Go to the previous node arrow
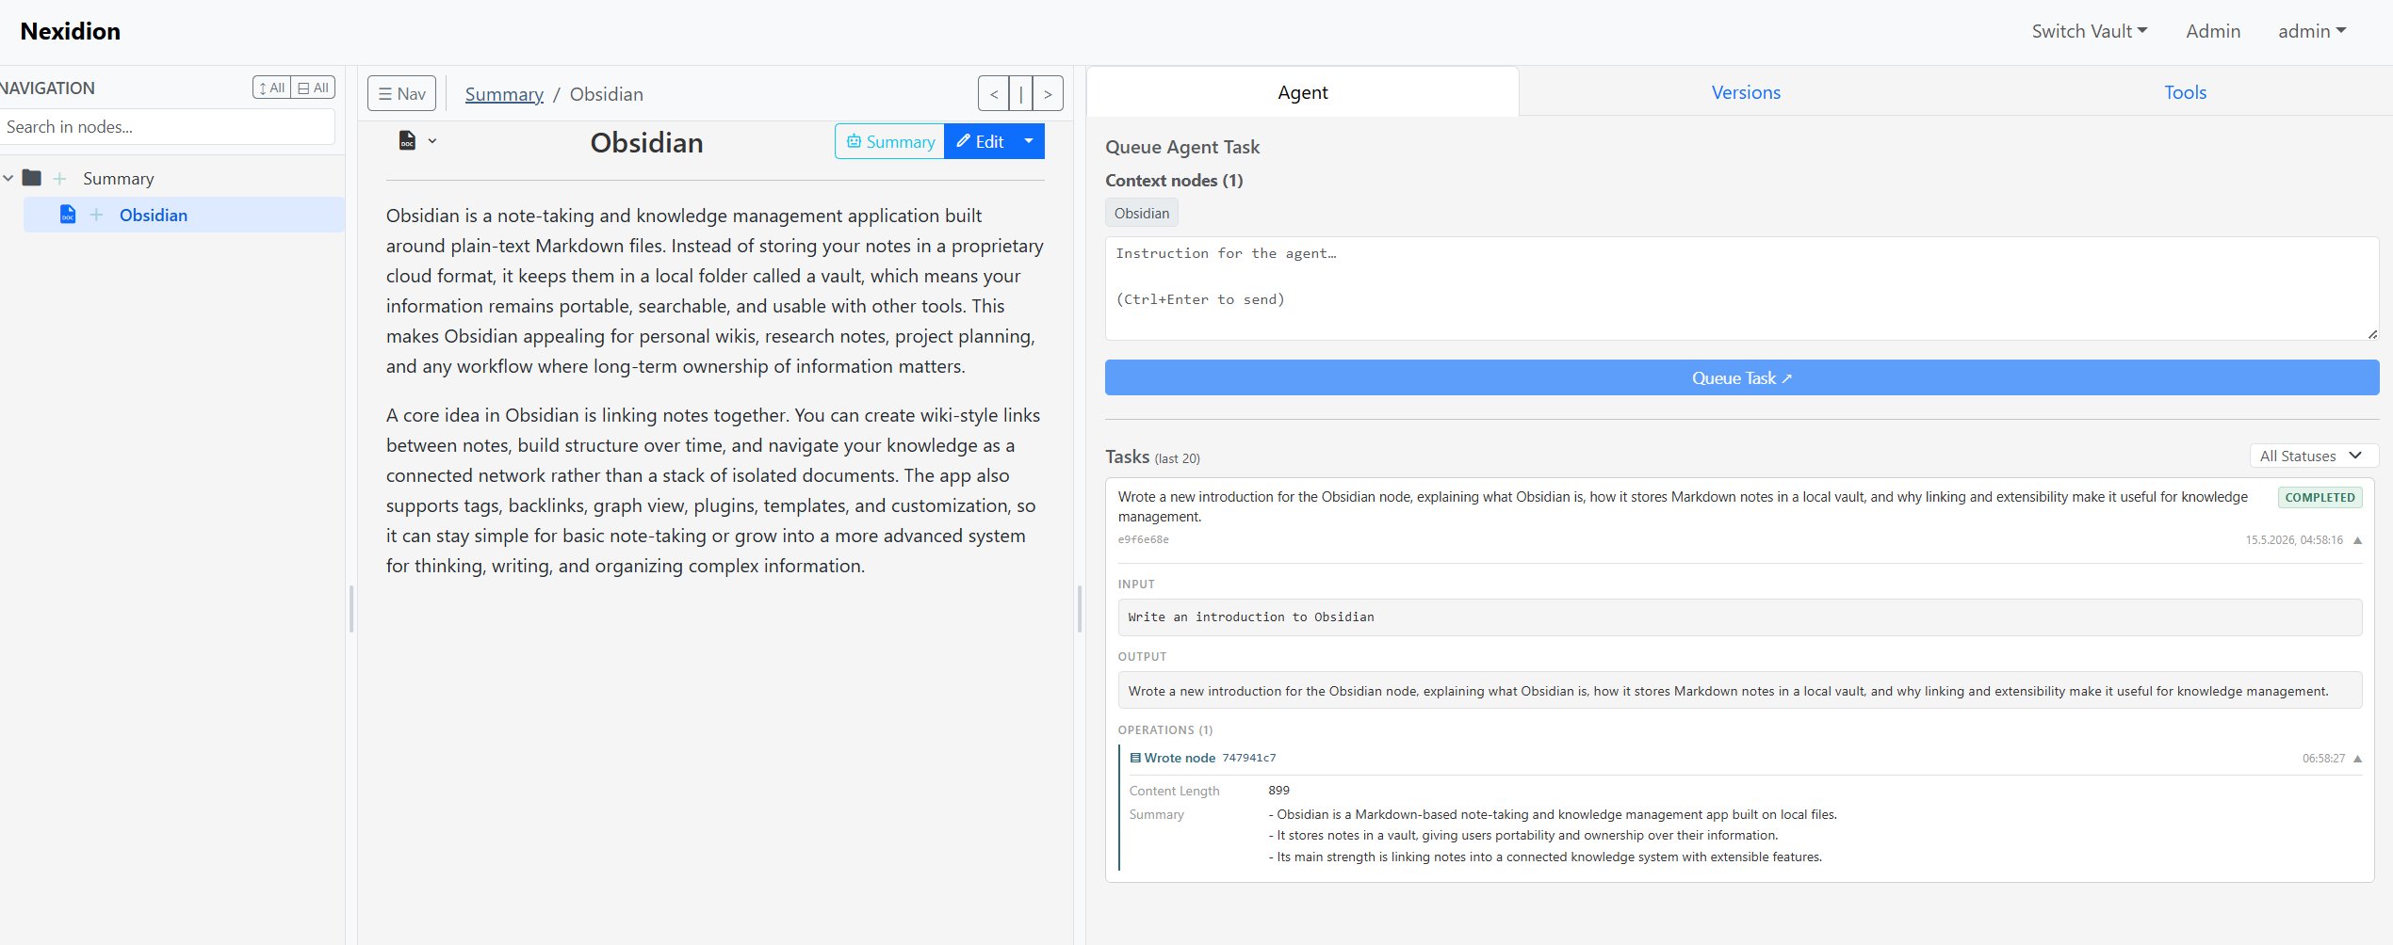Screen dimensions: 2393x945 click(x=993, y=93)
